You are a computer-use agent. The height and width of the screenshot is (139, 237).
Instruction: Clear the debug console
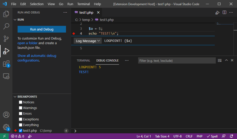pyautogui.click(x=219, y=60)
